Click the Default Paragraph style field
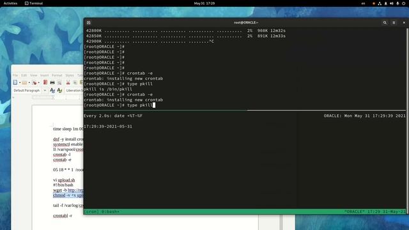The image size is (409, 230). coord(27,91)
